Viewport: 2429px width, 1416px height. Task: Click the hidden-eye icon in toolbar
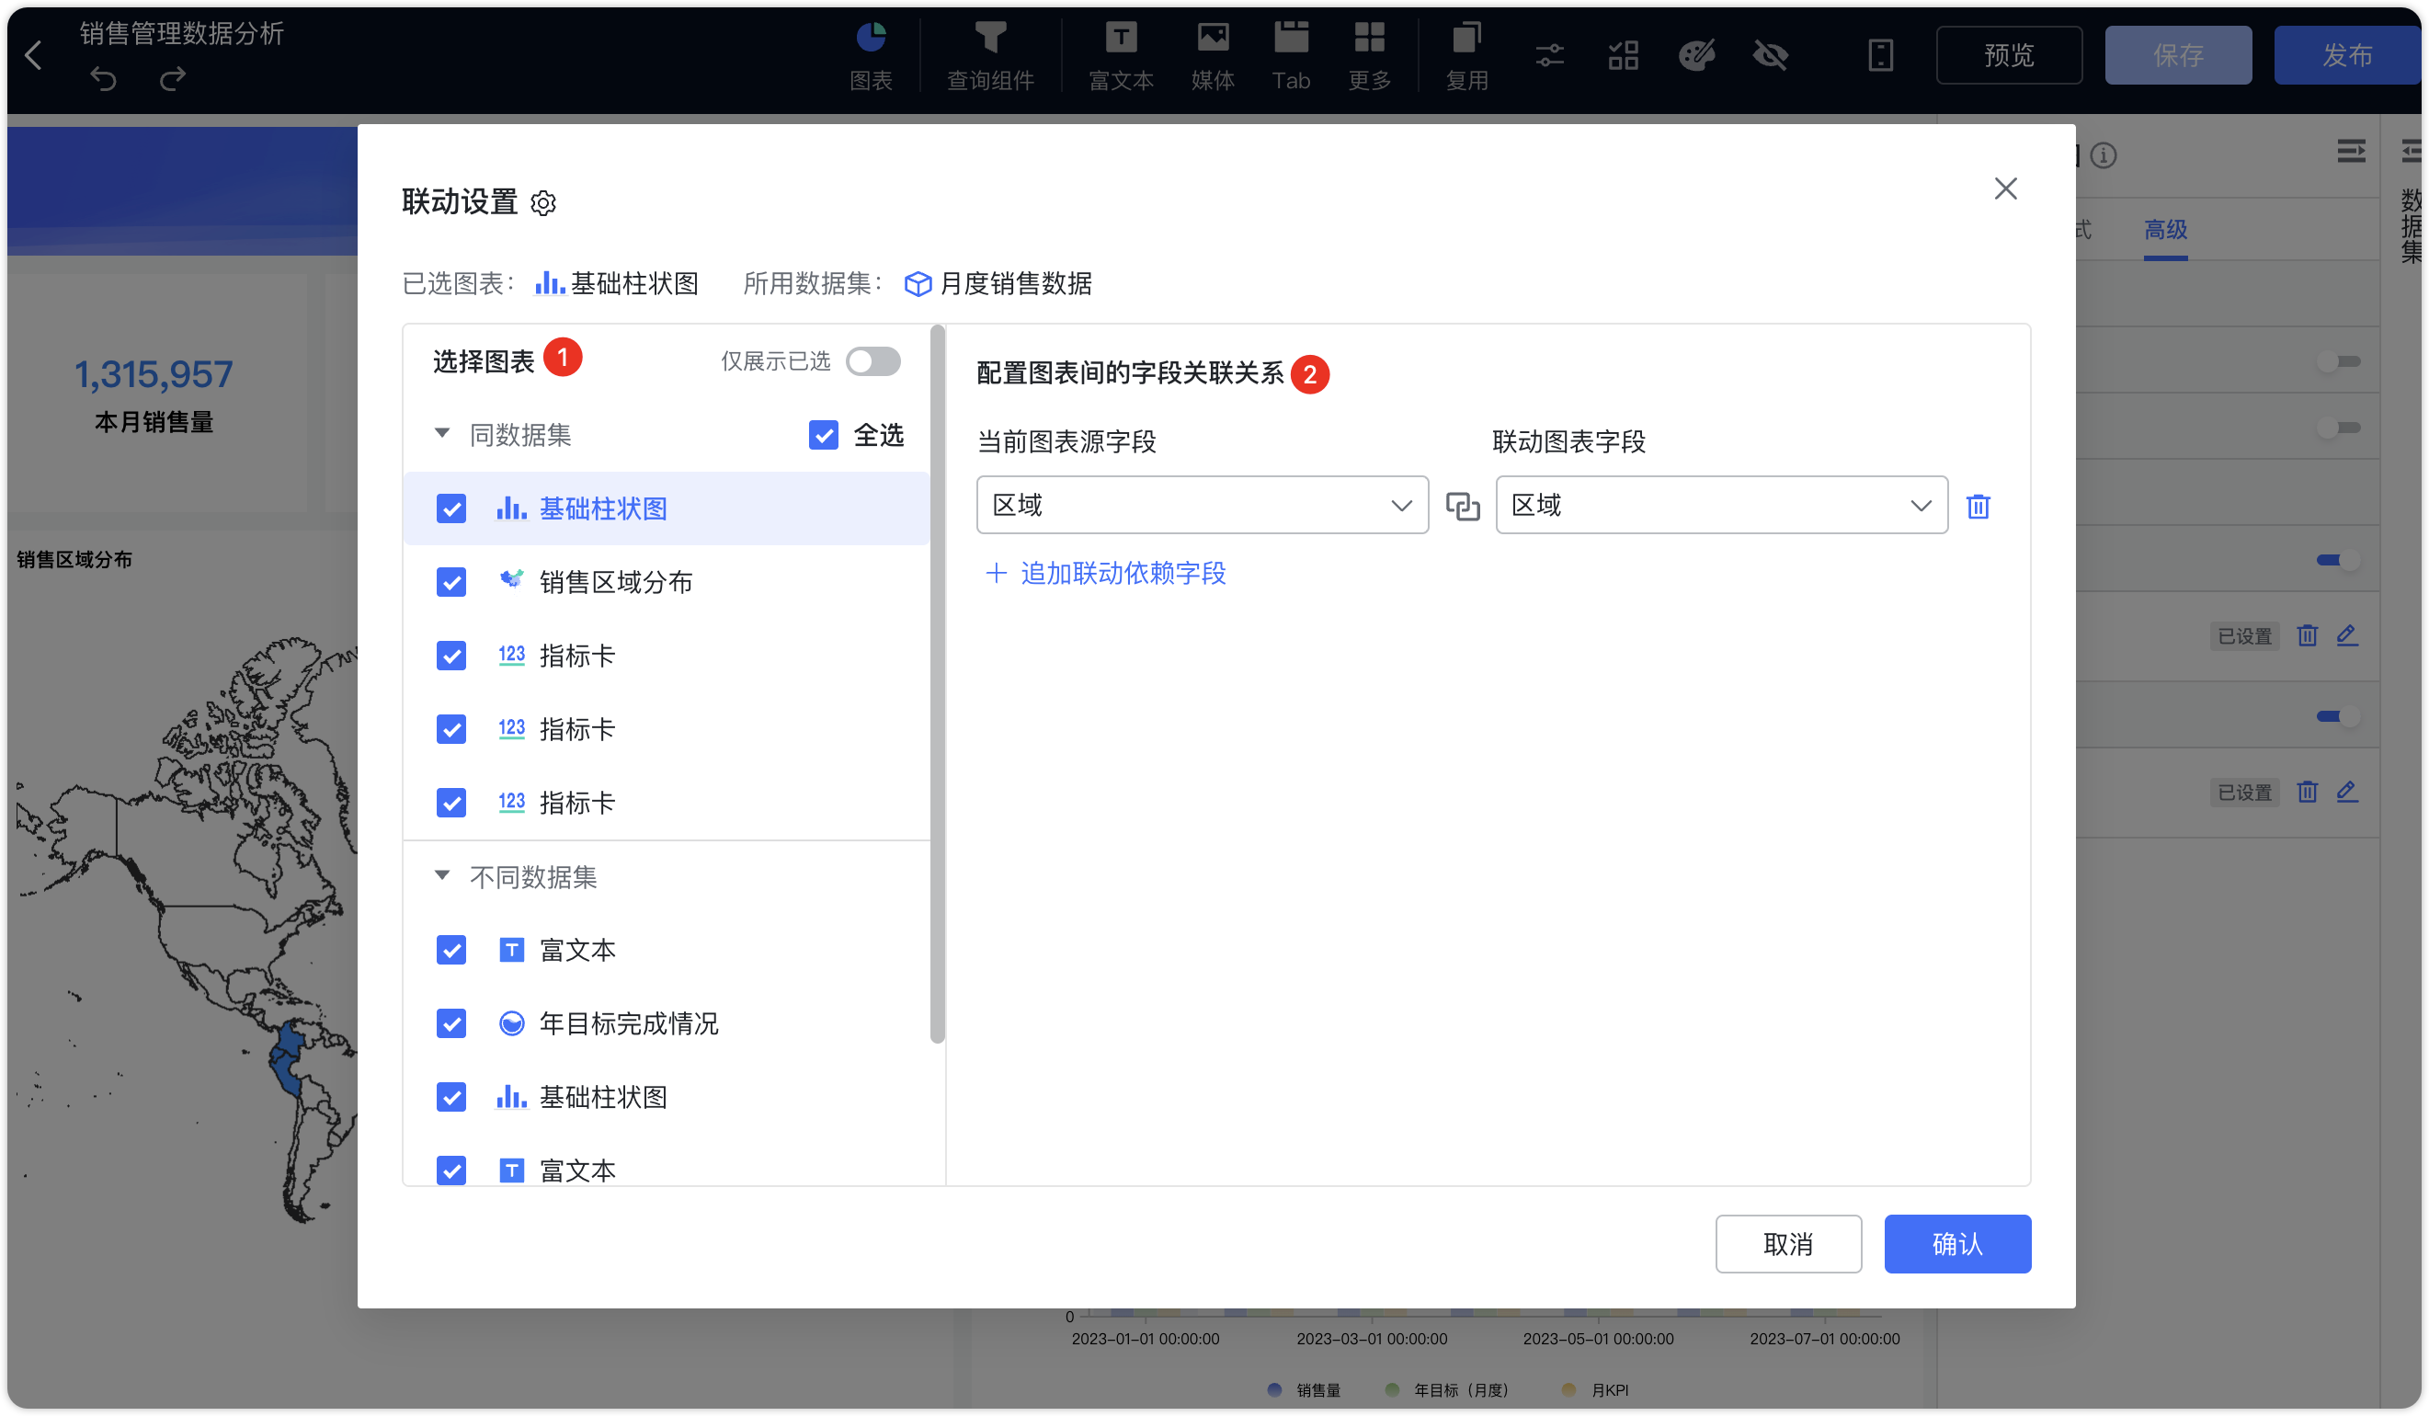click(x=1771, y=55)
